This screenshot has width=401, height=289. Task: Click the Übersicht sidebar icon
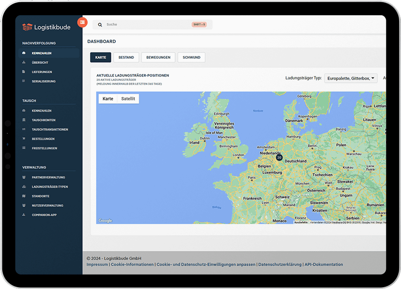[24, 62]
